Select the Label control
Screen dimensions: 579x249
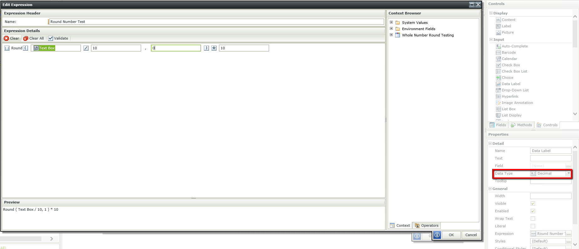(x=503, y=26)
